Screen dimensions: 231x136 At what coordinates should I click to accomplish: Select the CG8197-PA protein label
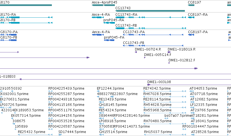click(x=198, y=32)
